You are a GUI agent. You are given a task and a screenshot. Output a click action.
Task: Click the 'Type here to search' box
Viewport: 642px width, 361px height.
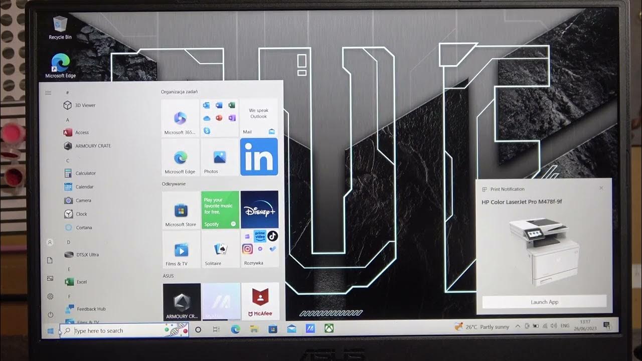point(124,330)
